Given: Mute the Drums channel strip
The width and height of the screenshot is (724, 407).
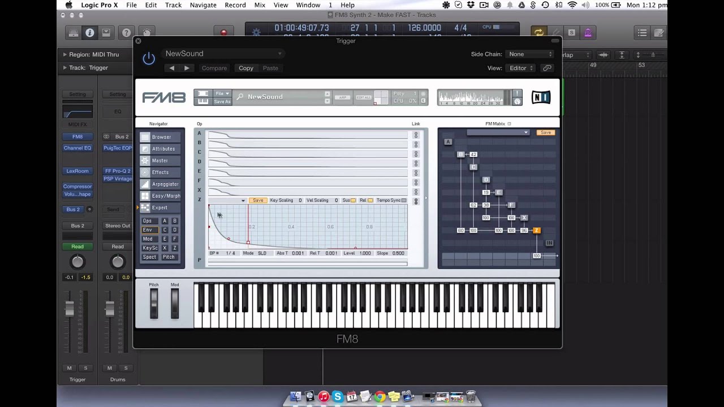Looking at the screenshot, I should (110, 368).
